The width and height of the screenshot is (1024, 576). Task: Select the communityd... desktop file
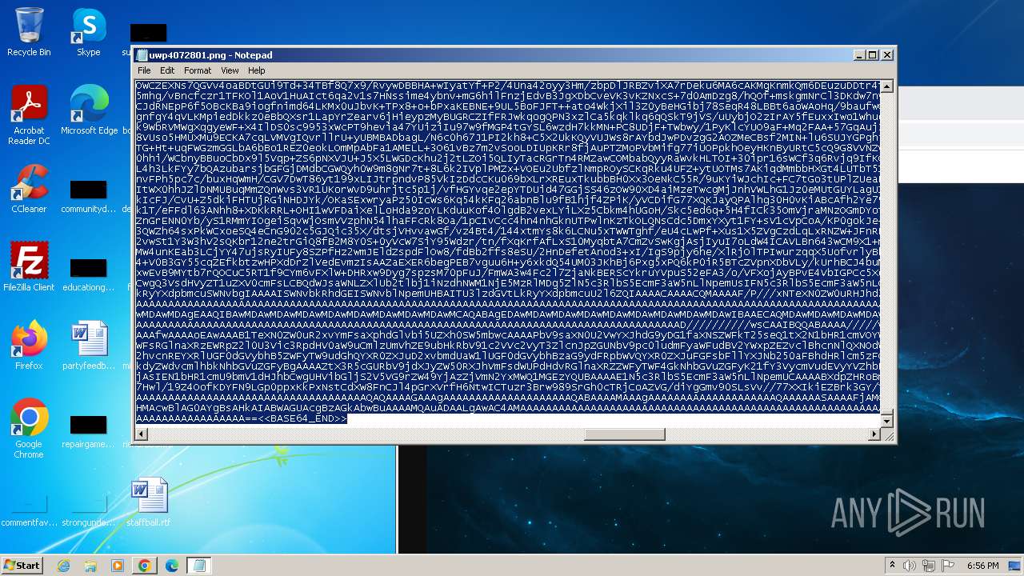tap(89, 198)
